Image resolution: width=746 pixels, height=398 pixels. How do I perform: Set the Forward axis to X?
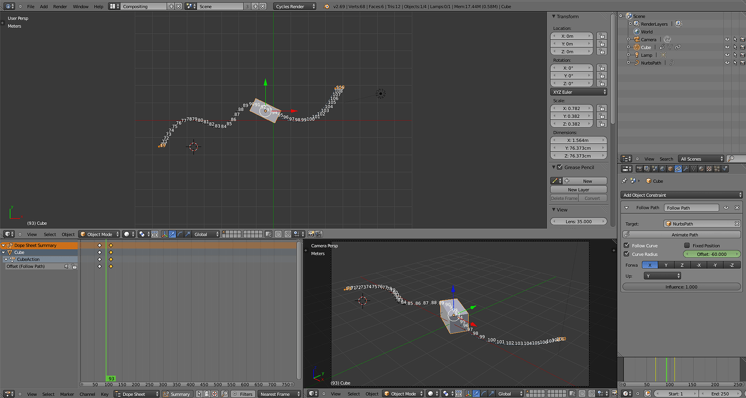click(650, 265)
